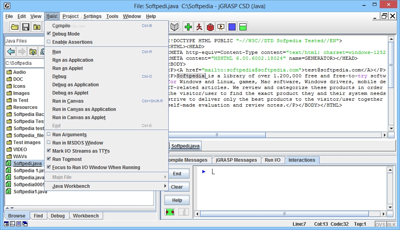Click the green wrap toggle icon with red dots
Screen dimensions: 400x230
170,212
